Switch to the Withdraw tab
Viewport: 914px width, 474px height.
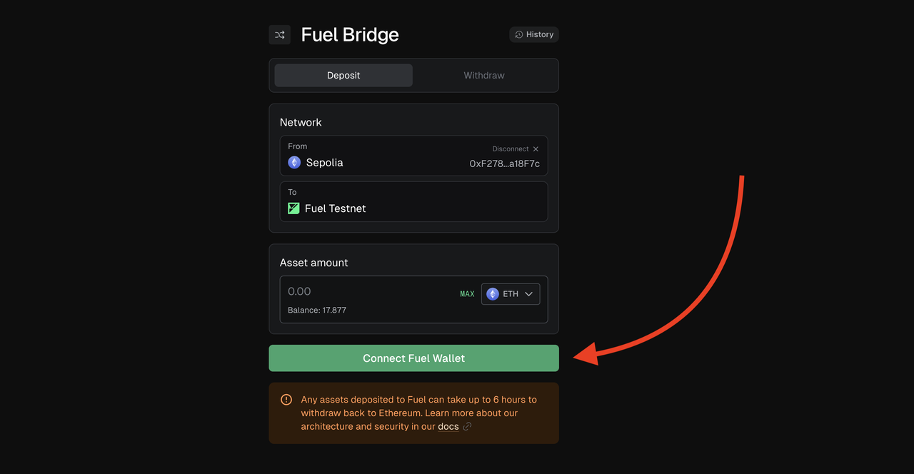484,75
